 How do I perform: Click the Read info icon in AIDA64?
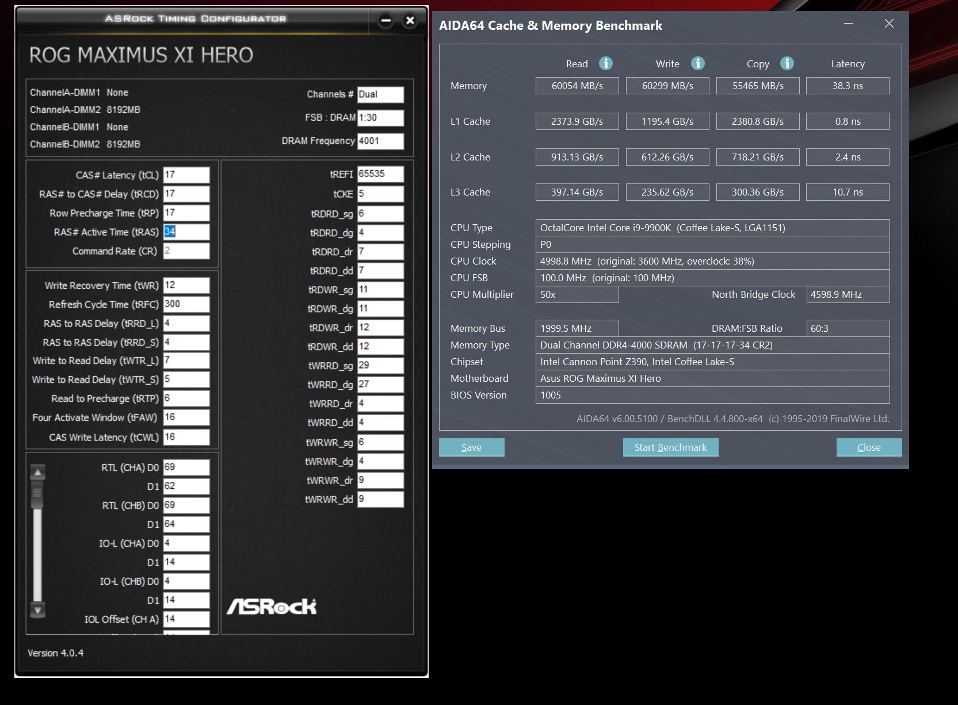(606, 63)
